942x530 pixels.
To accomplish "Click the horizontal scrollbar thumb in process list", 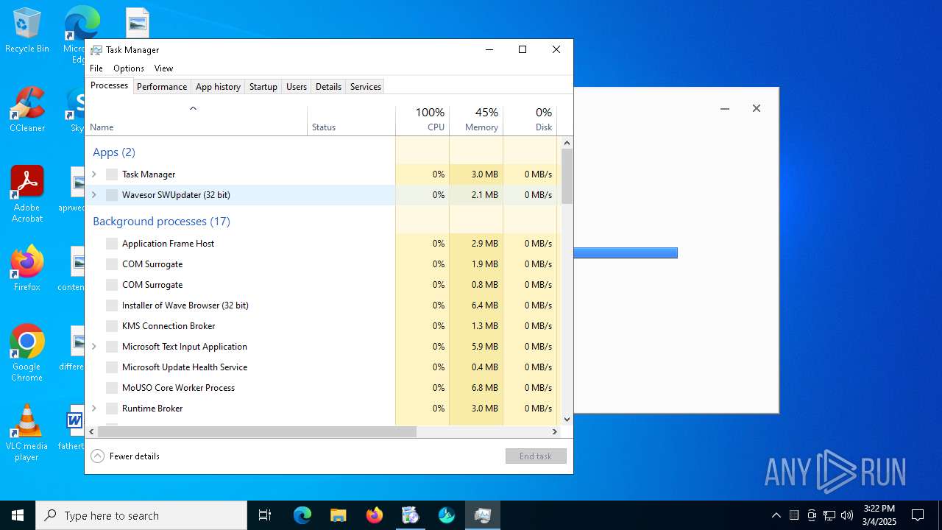I will point(257,432).
